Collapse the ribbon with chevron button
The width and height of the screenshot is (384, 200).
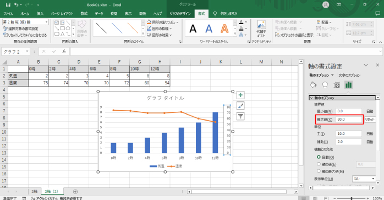point(381,42)
